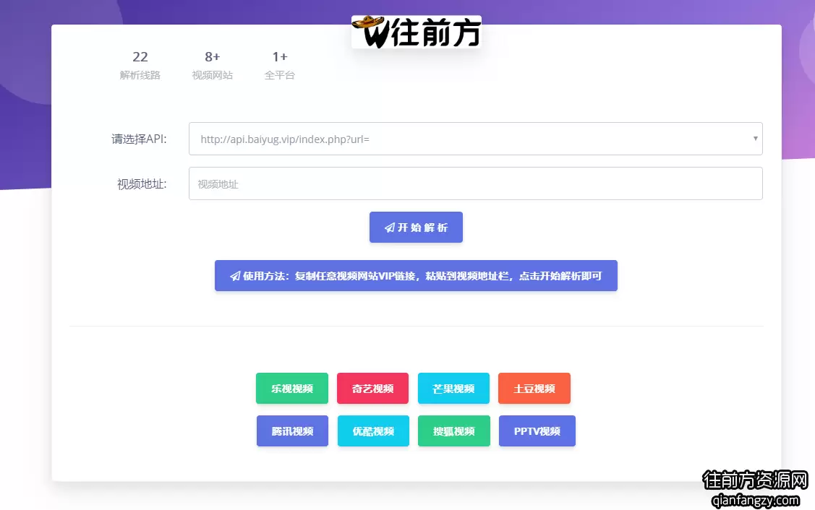
Task: Open 腾讯视频 site button
Action: (x=293, y=431)
